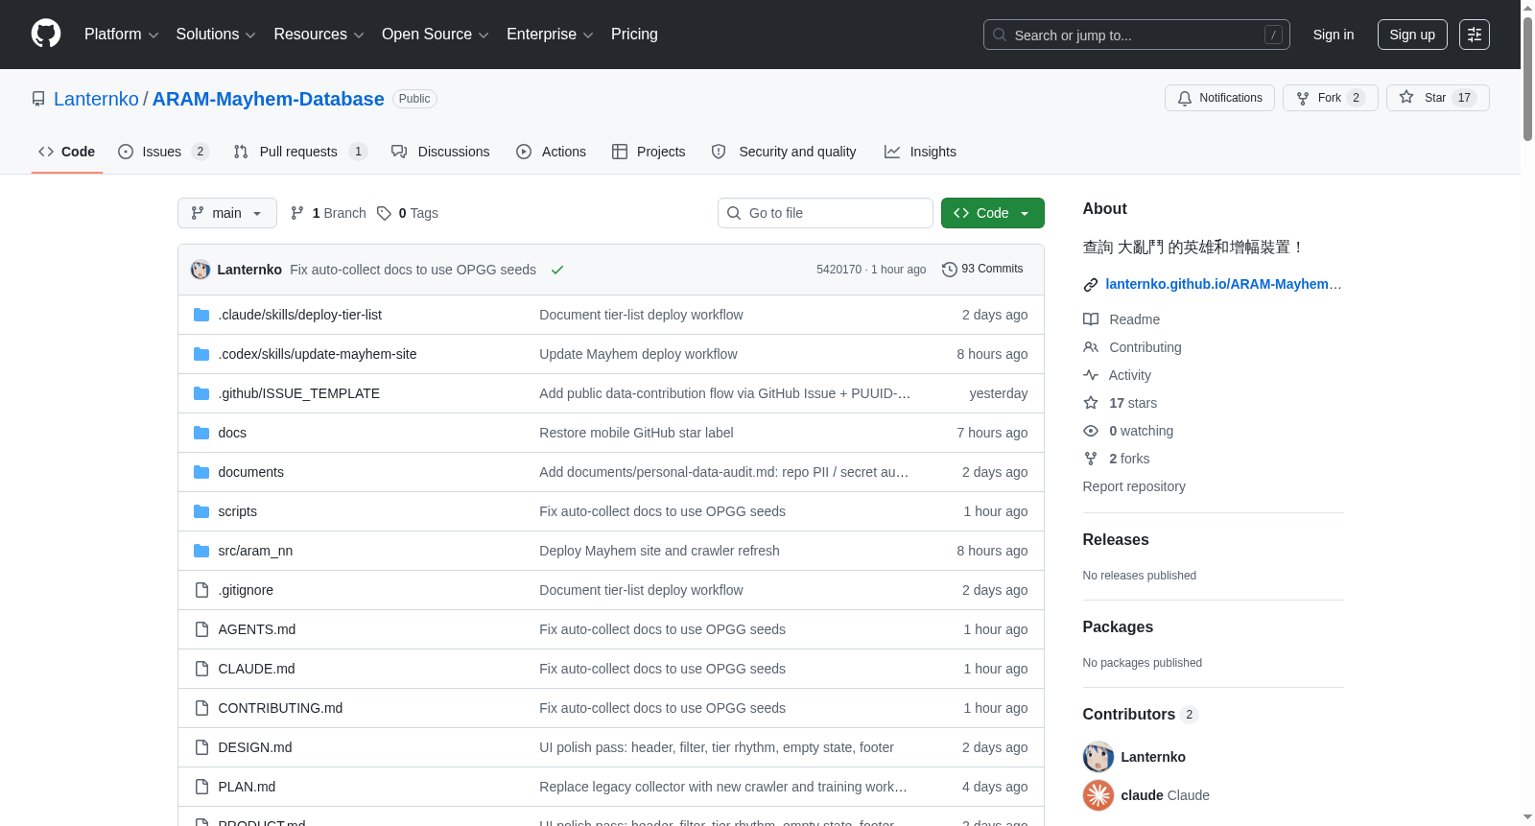Open the GitHub homepage logo
1535x826 pixels.
pyautogui.click(x=46, y=35)
